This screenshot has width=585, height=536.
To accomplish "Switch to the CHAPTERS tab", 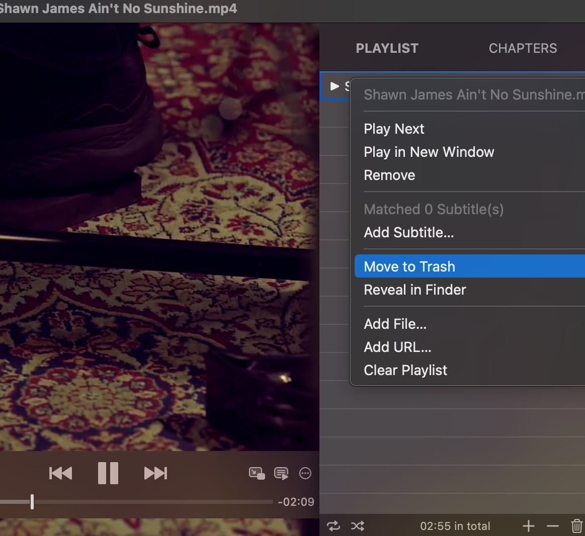I will coord(523,48).
